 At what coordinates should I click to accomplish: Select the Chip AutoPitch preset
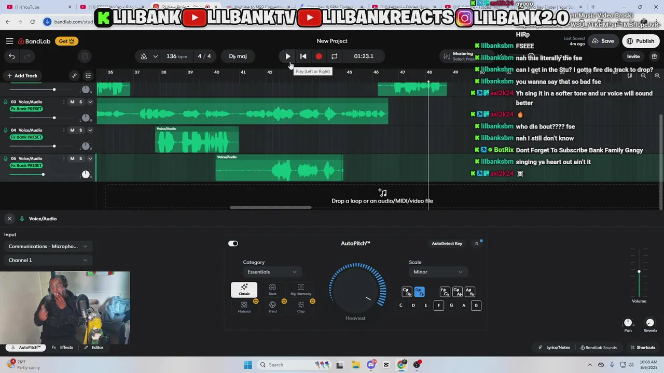click(x=301, y=307)
